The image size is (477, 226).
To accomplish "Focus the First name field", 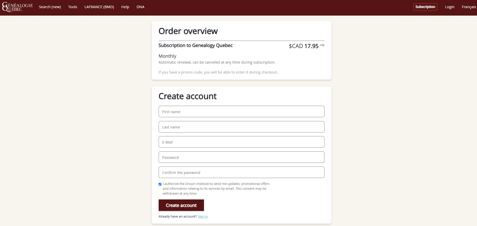I will click(x=242, y=112).
